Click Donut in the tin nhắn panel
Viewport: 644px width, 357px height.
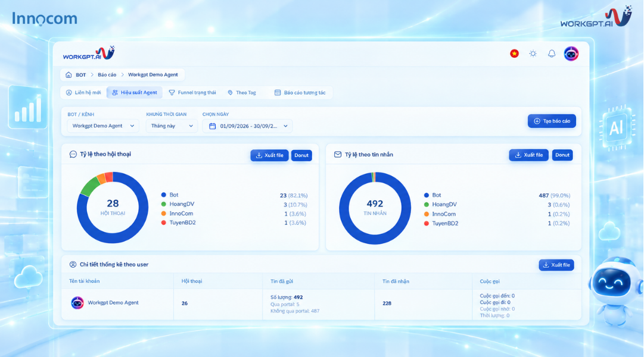click(562, 155)
